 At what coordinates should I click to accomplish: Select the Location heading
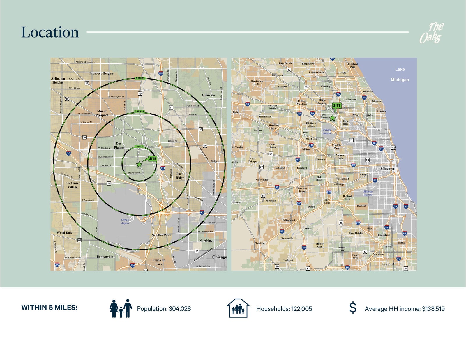50,32
